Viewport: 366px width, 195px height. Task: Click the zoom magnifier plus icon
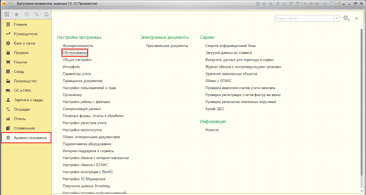coord(325,4)
